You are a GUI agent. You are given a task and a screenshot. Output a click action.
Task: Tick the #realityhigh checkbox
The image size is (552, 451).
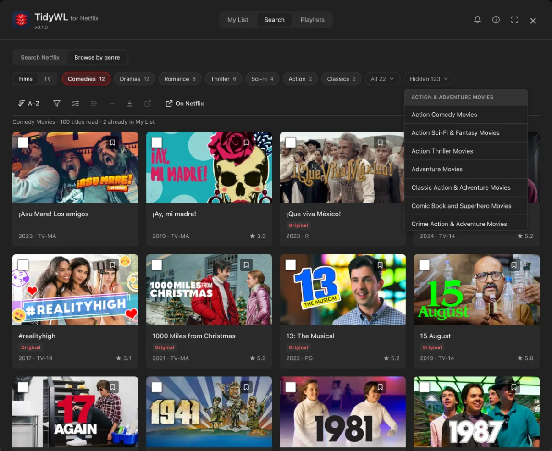pyautogui.click(x=23, y=265)
